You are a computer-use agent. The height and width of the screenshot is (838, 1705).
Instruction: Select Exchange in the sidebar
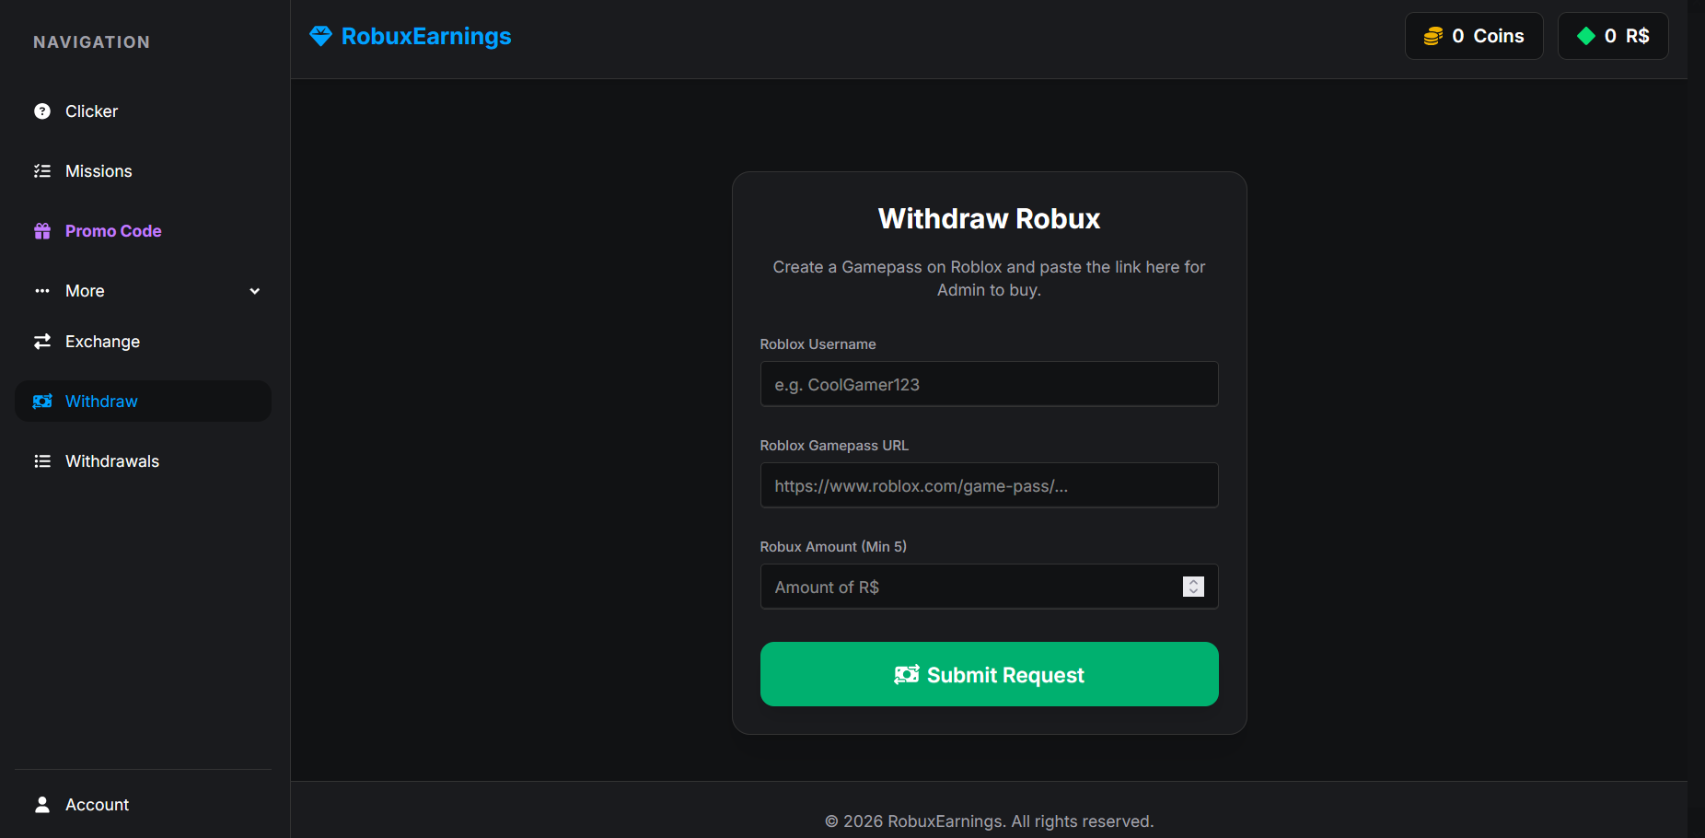click(143, 342)
